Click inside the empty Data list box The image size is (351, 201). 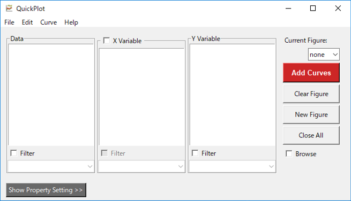[x=51, y=95]
